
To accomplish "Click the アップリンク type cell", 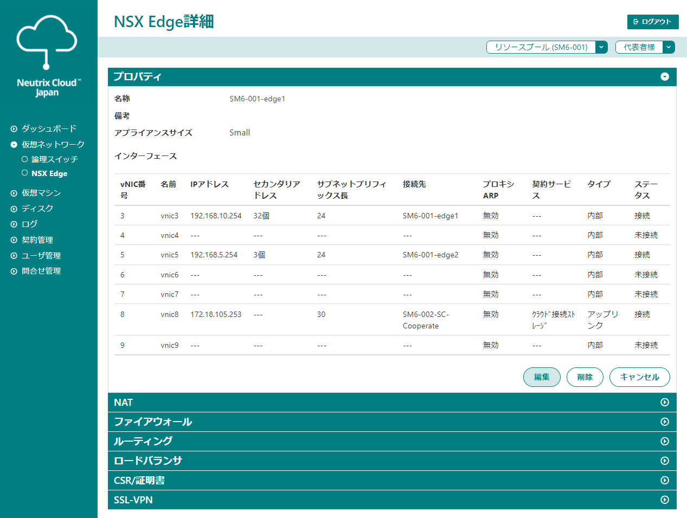I will tap(602, 320).
